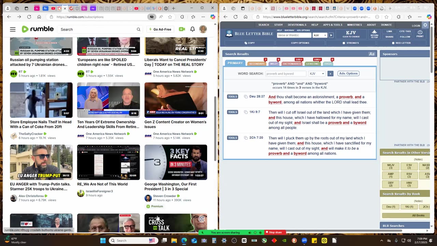The image size is (437, 246).
Task: Switch to DICTIONARIES results tab
Action: [292, 64]
